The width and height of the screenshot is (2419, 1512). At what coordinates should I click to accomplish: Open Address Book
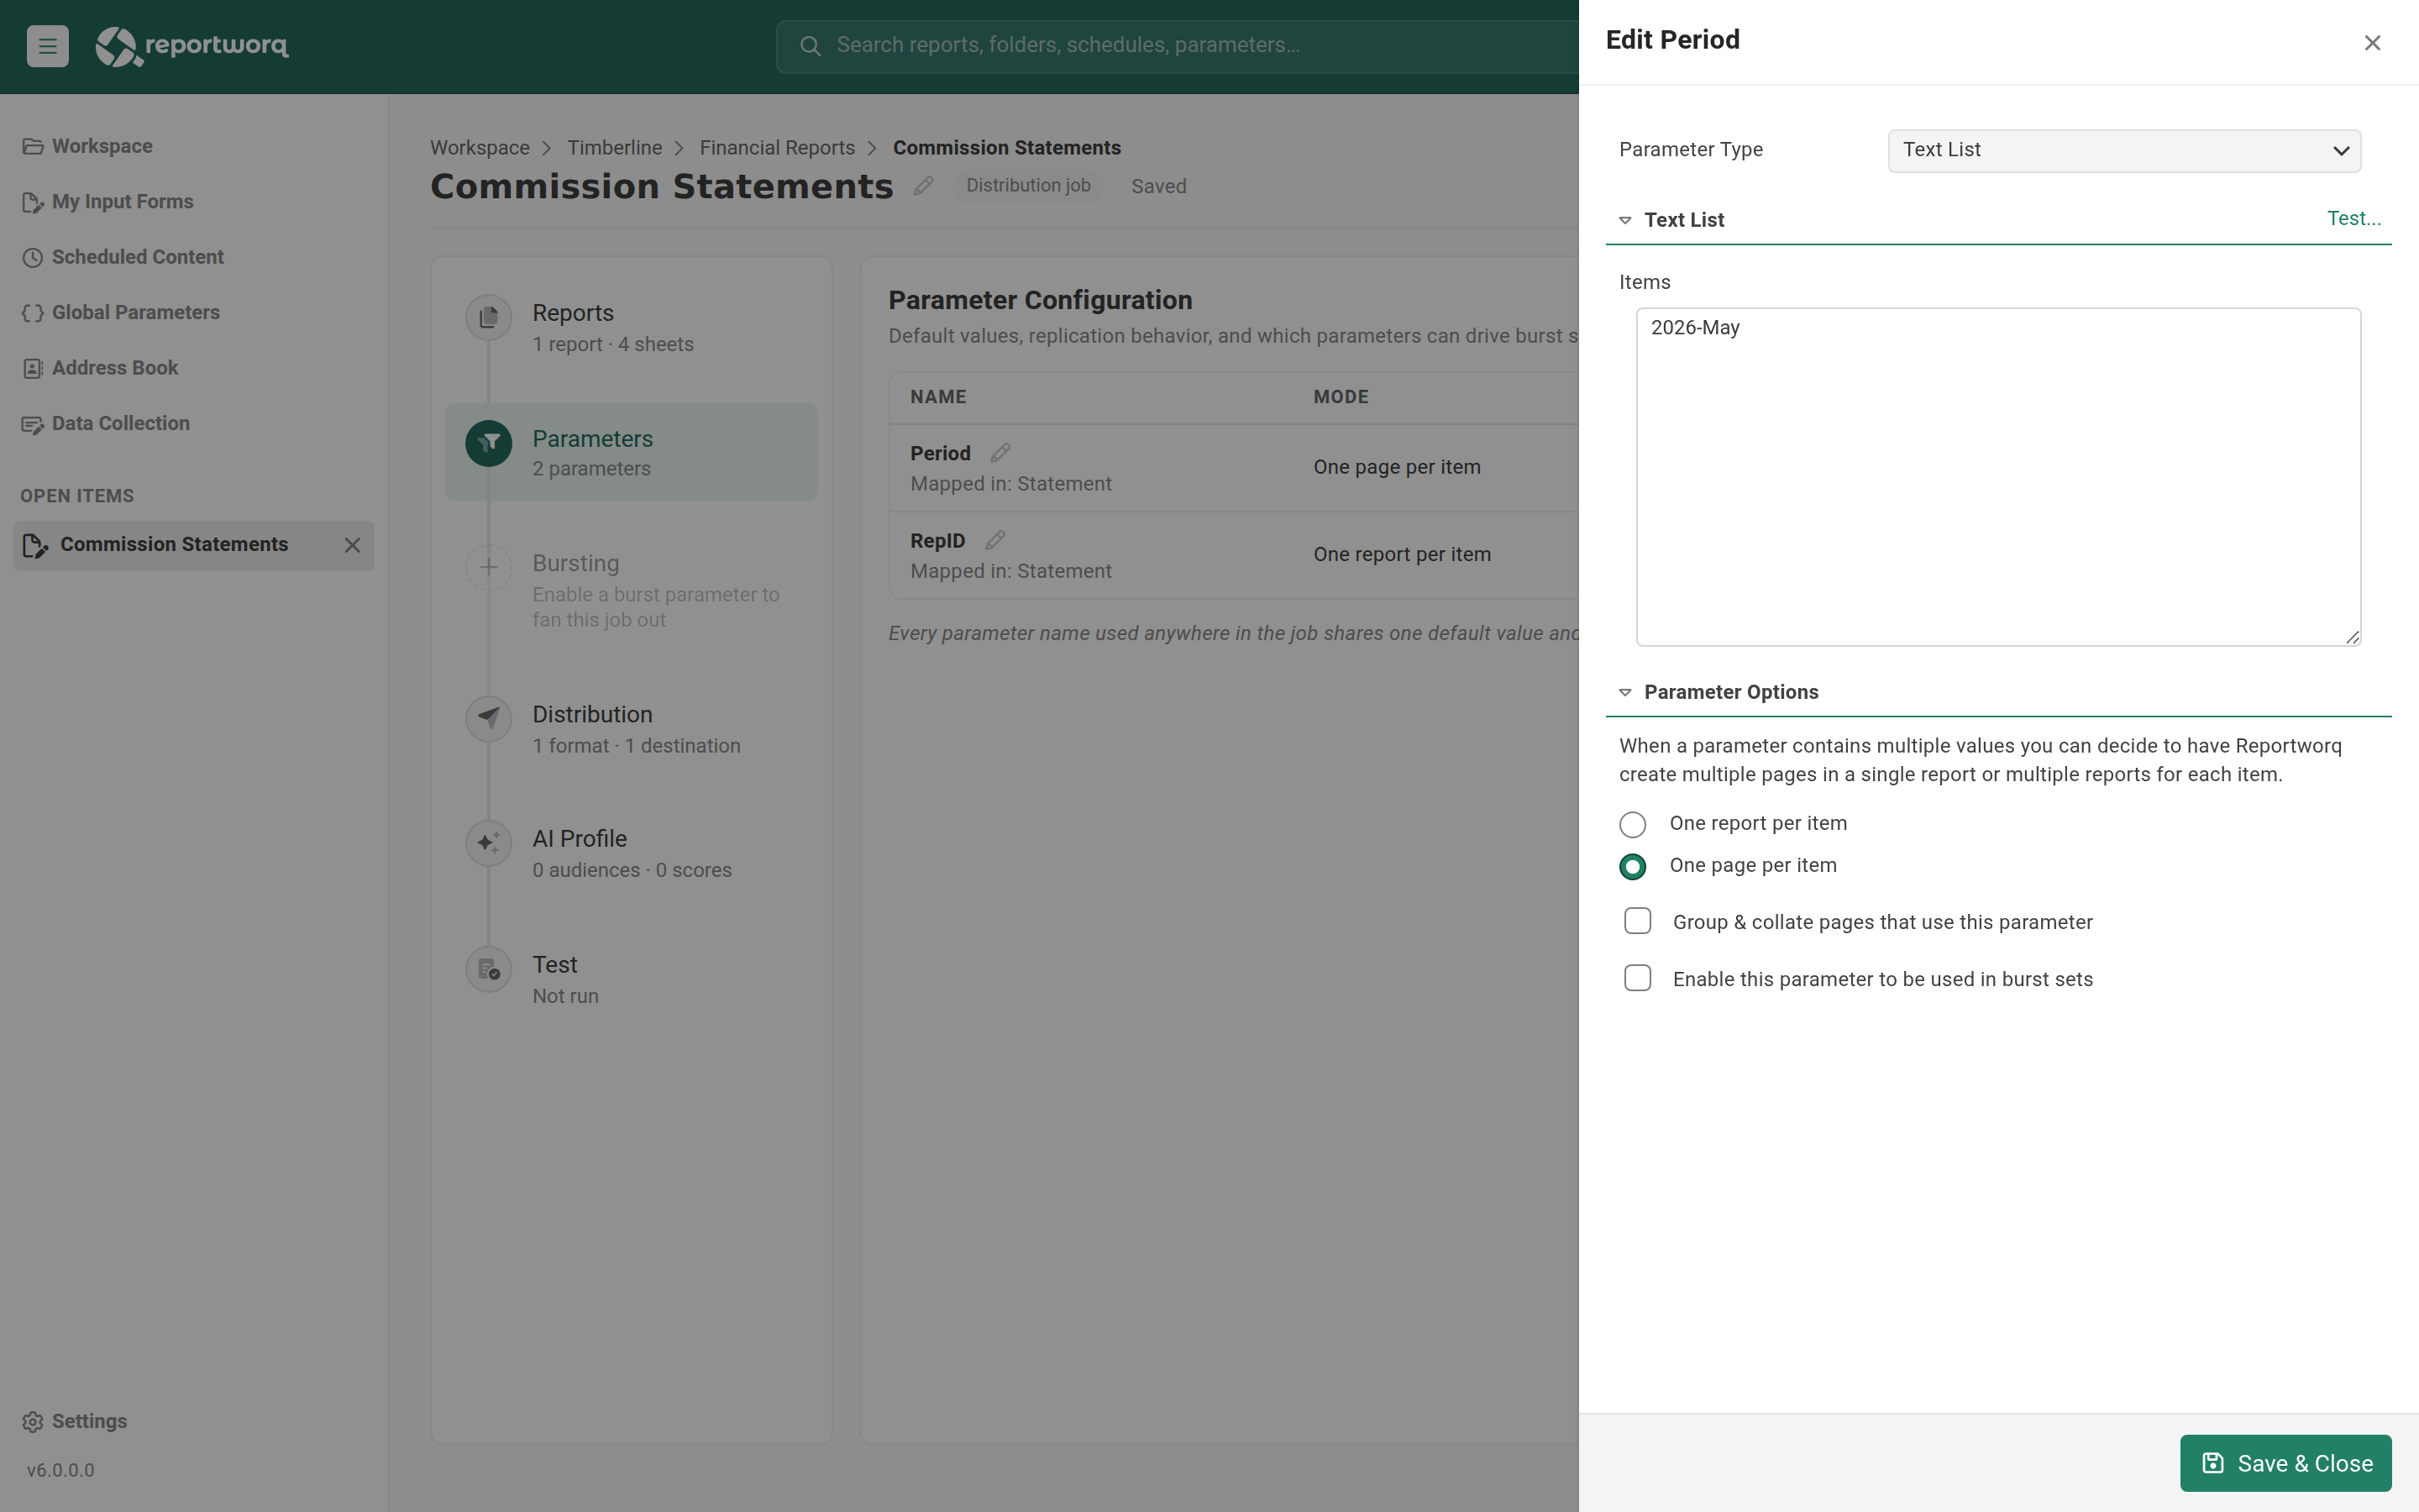115,368
